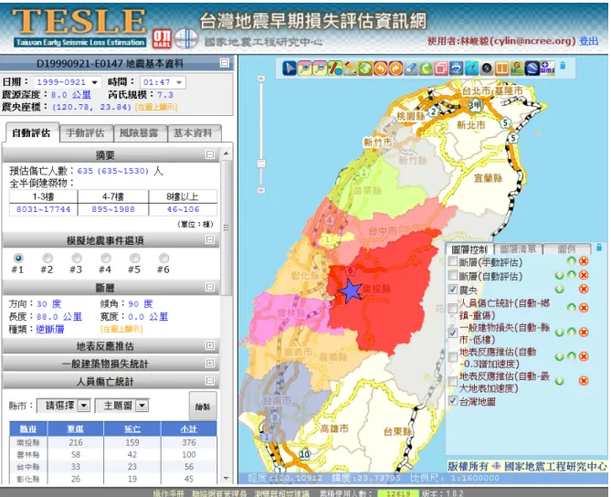Click the zoom-in arrow atop the zoom slider
This screenshot has height=497, width=611.
pos(261,79)
